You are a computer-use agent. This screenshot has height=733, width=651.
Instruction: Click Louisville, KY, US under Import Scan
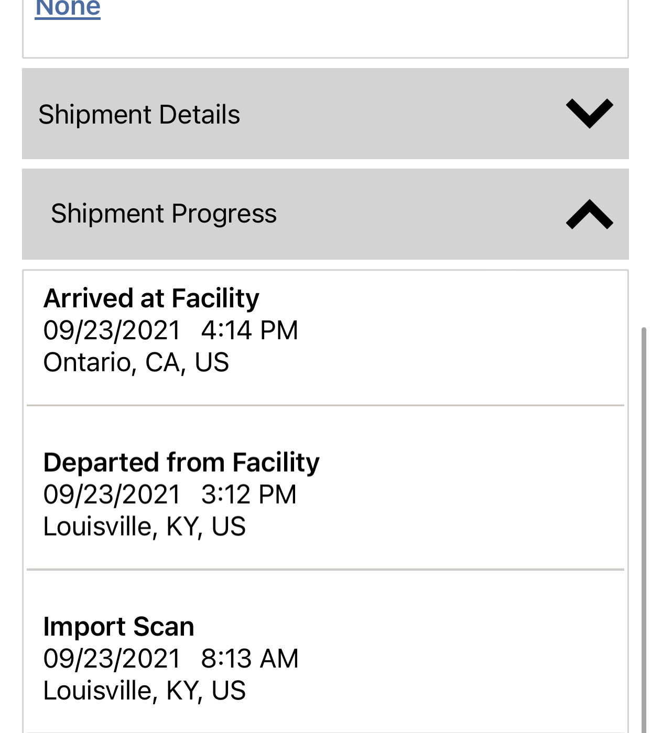pos(144,691)
